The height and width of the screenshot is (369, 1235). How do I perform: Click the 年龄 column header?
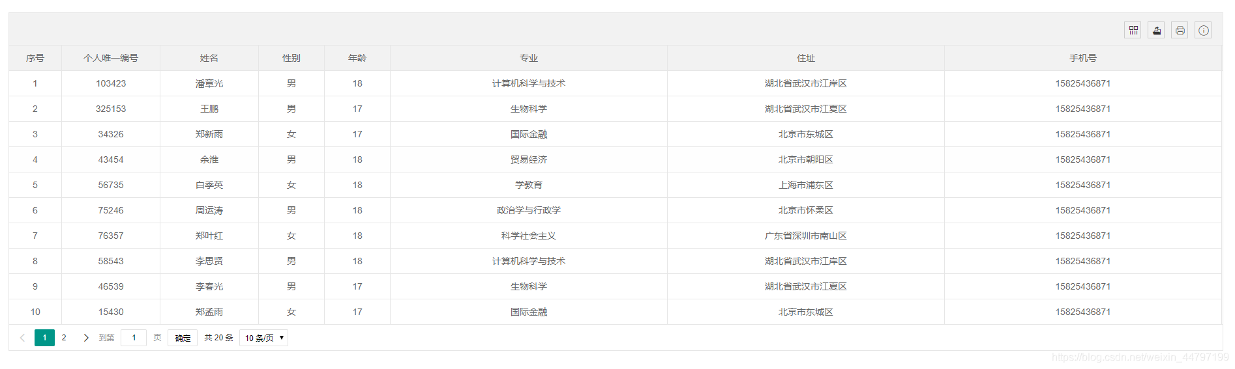coord(357,58)
